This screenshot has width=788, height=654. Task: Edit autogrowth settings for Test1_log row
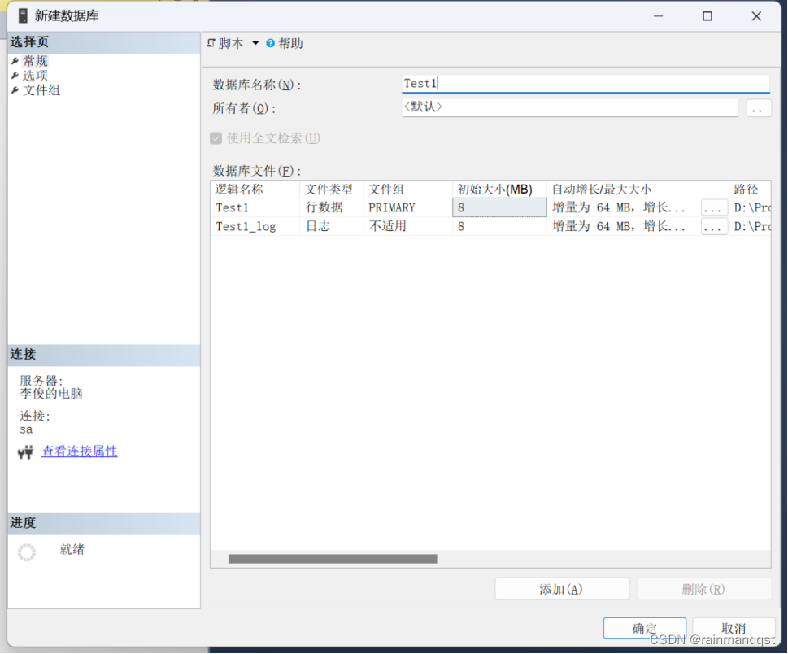[x=714, y=227]
